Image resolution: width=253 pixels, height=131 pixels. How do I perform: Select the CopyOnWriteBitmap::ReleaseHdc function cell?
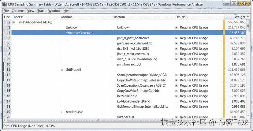pyautogui.click(x=141, y=80)
